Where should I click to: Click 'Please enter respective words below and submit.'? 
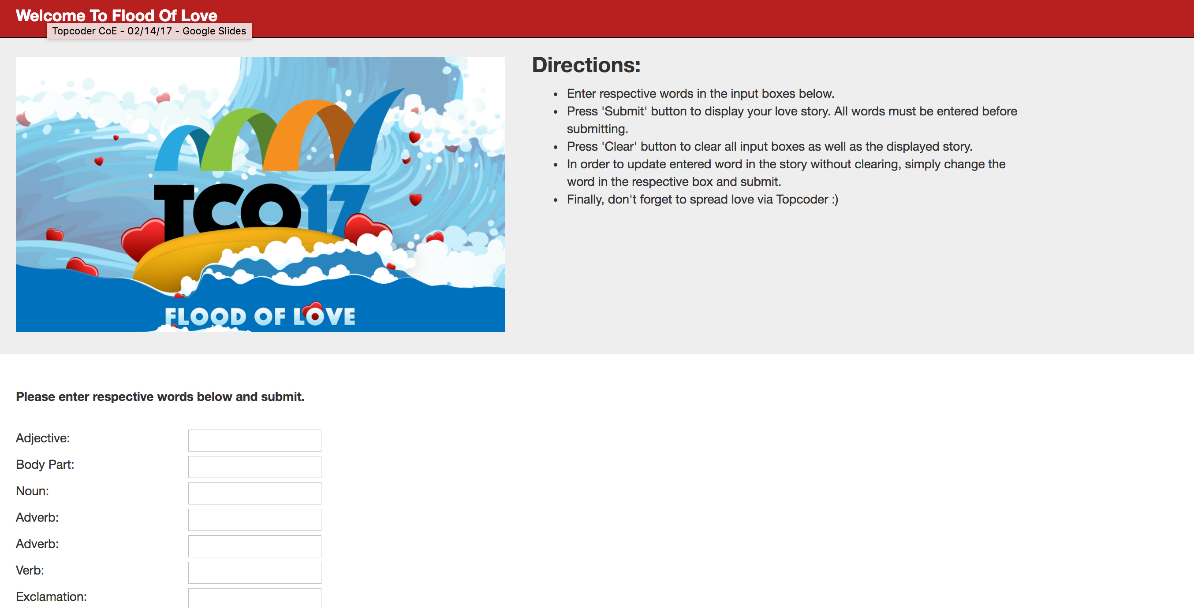[x=160, y=397]
